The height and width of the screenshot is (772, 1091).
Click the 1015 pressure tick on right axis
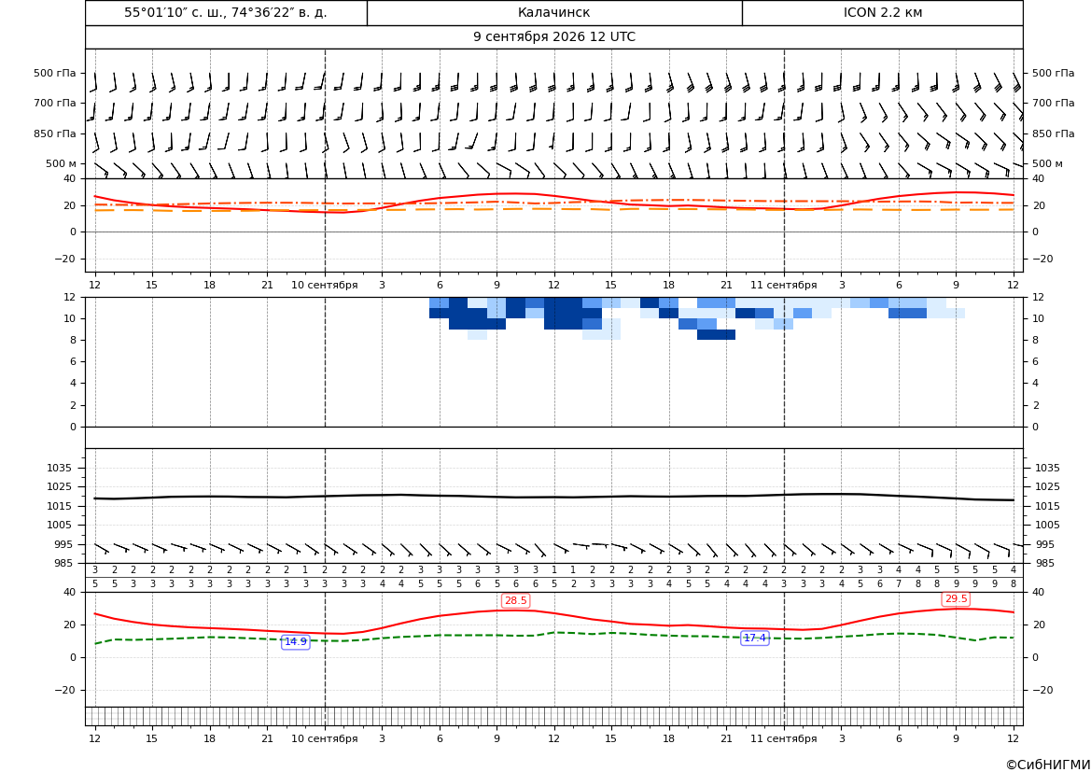[1048, 506]
